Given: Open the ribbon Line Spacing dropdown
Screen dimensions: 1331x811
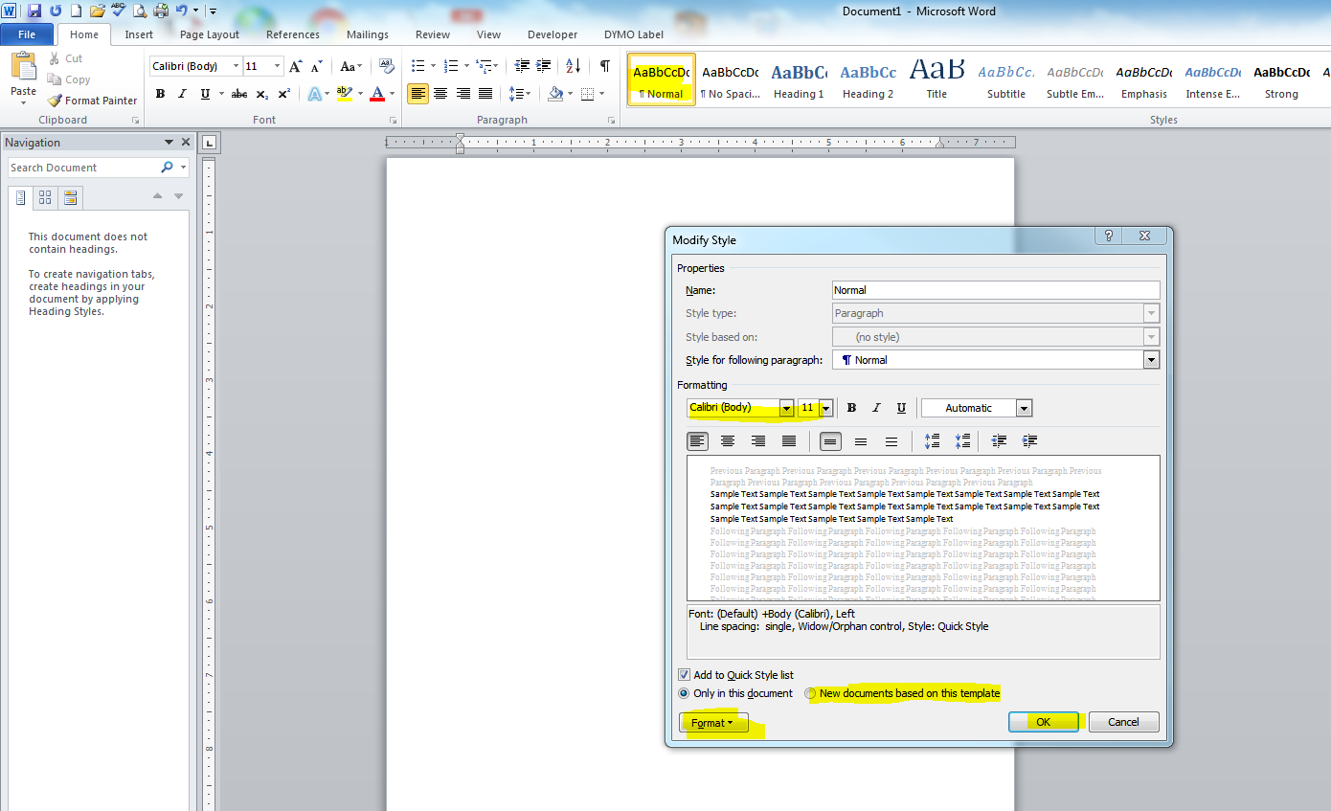Looking at the screenshot, I should tap(520, 94).
